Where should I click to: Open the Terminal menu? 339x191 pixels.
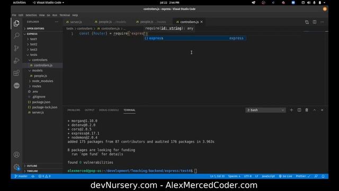pos(65,15)
